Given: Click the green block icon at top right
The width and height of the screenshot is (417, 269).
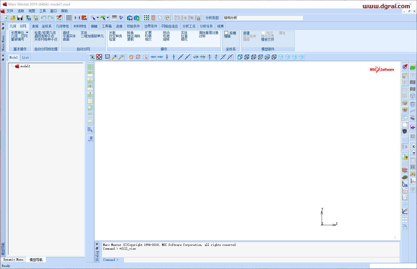Looking at the screenshot, I should coord(413,67).
